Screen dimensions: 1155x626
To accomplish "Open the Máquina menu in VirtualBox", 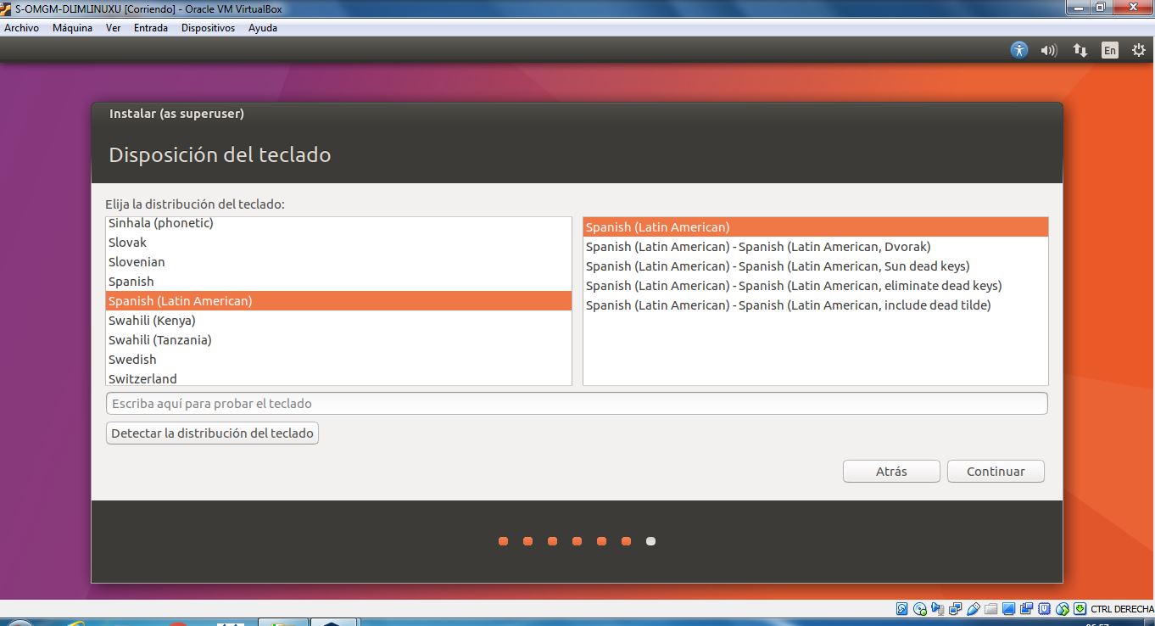I will tap(72, 27).
